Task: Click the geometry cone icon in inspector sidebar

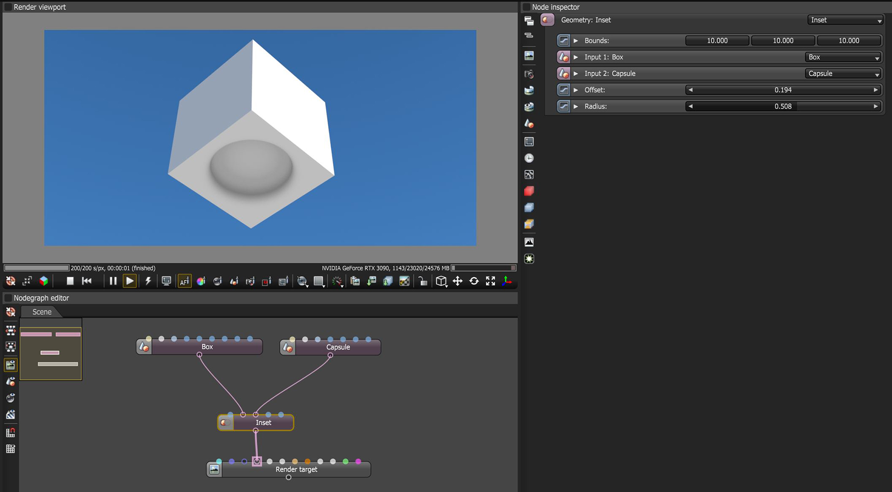Action: click(x=529, y=123)
